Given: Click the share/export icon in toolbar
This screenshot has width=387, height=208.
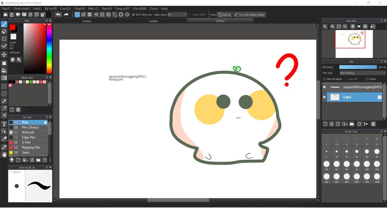Looking at the screenshot, I should click(x=12, y=15).
